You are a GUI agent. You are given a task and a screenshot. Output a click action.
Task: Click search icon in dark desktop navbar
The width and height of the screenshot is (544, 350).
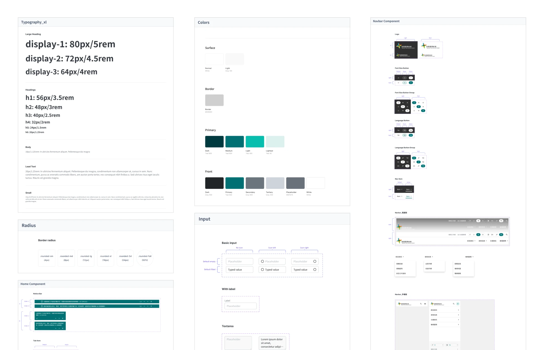pos(507,221)
